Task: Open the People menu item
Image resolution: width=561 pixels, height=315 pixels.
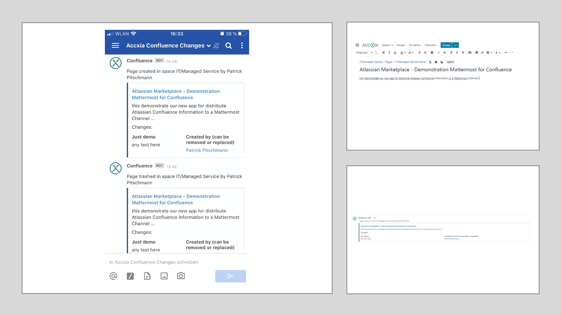Action: (x=401, y=45)
